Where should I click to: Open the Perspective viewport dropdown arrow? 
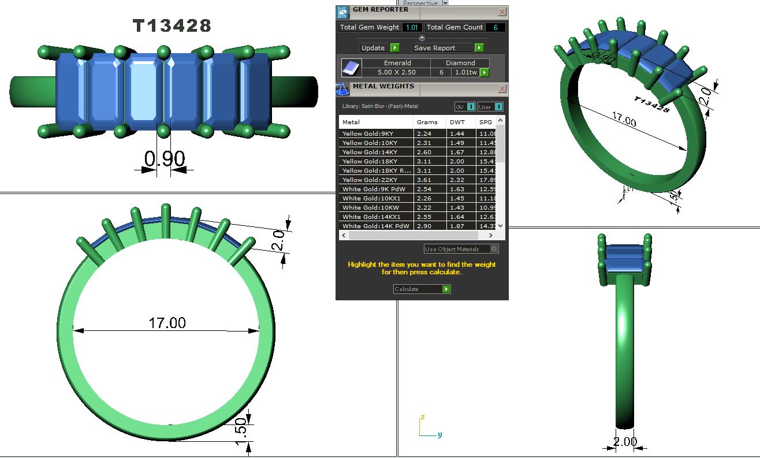[x=445, y=3]
